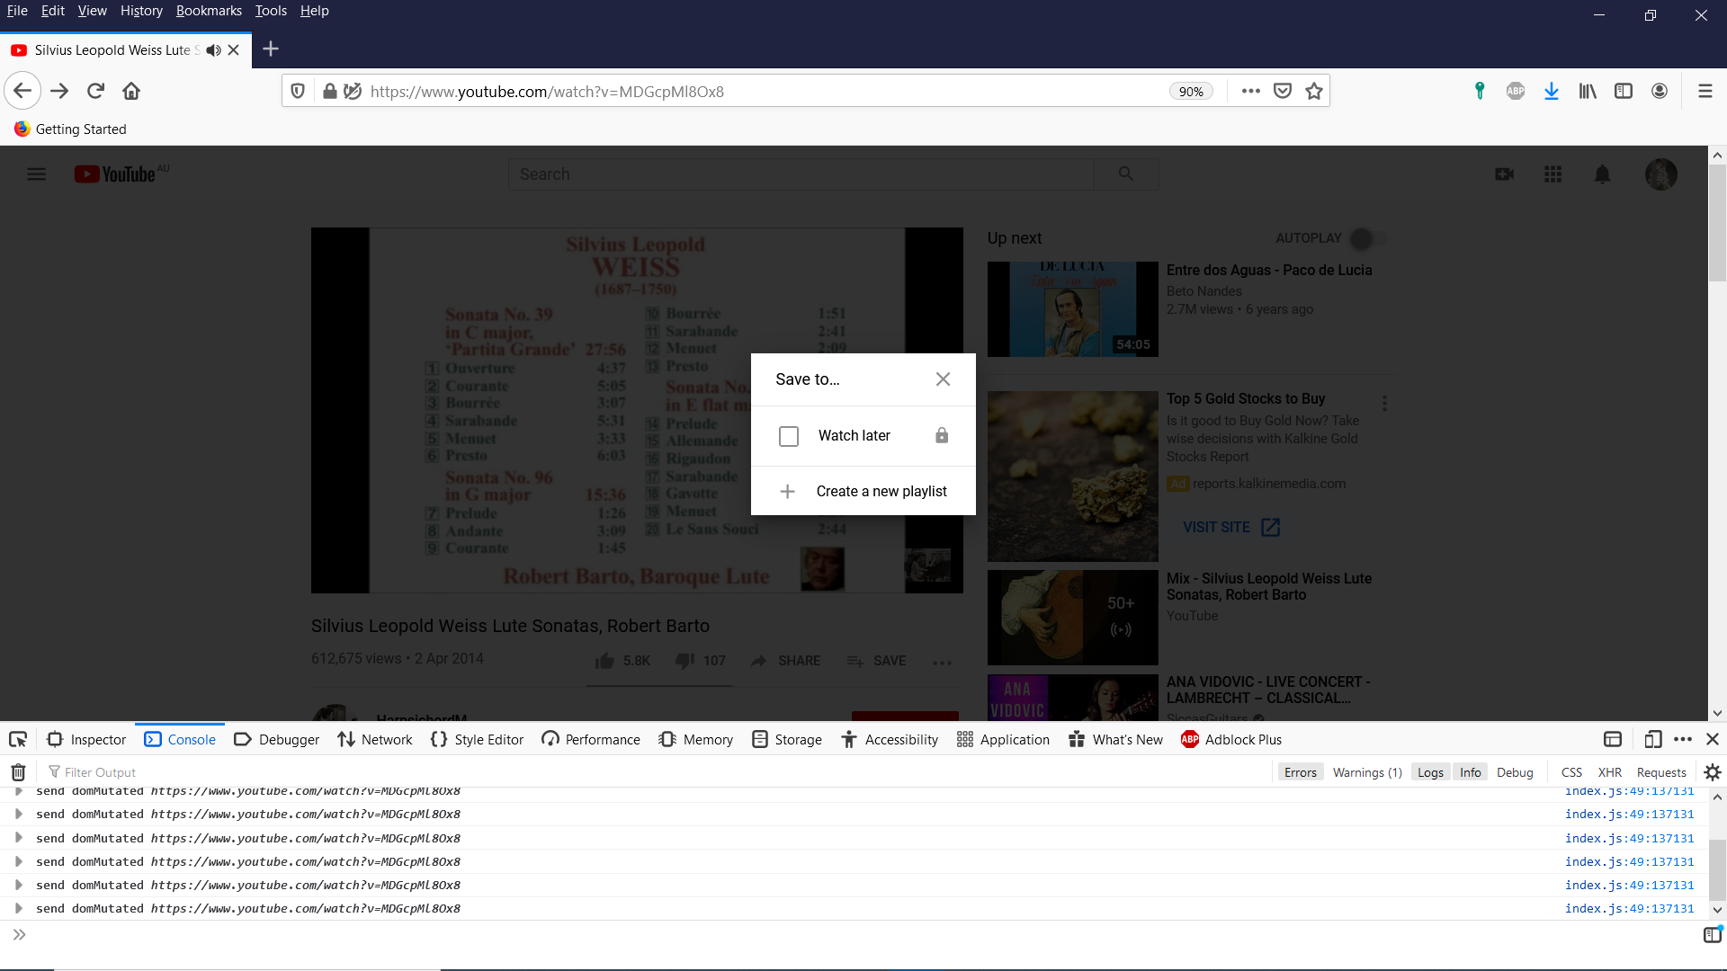Toggle the Errors console filter
Screen dimensions: 1727x971
coord(1300,772)
